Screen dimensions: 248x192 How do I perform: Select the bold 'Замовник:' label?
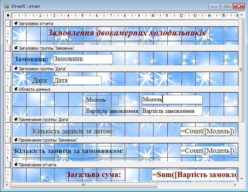coord(32,59)
